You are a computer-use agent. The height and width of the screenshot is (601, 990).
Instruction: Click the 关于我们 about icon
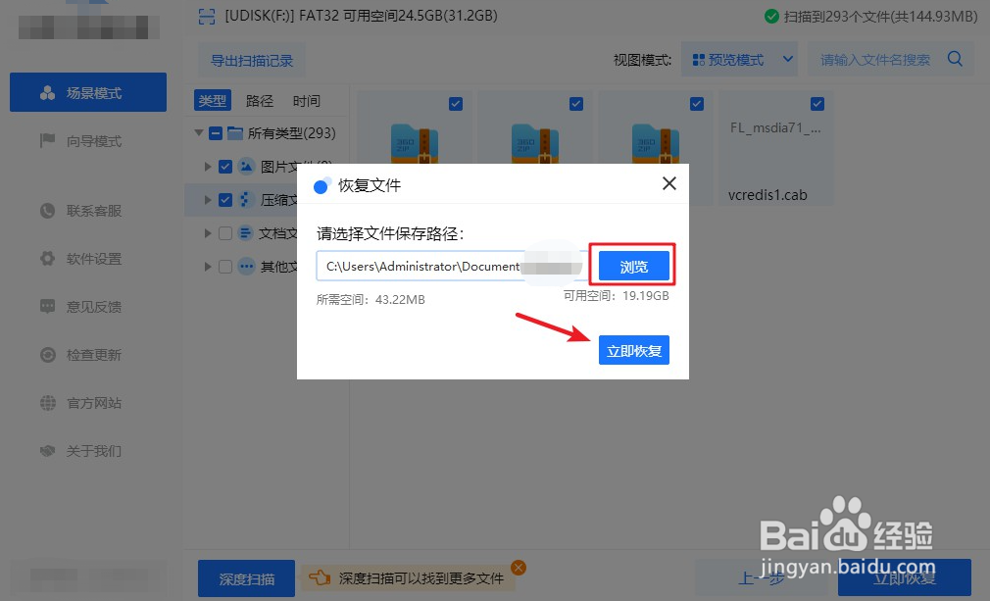[47, 451]
